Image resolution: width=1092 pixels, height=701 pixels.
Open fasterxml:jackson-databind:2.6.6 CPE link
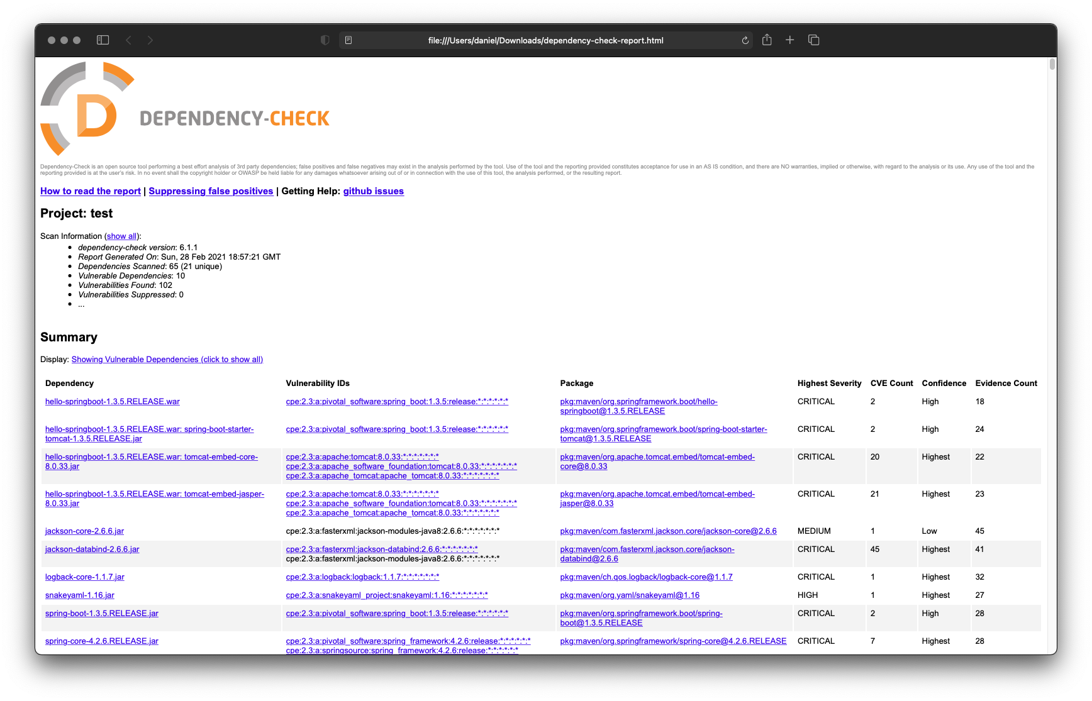click(x=382, y=549)
